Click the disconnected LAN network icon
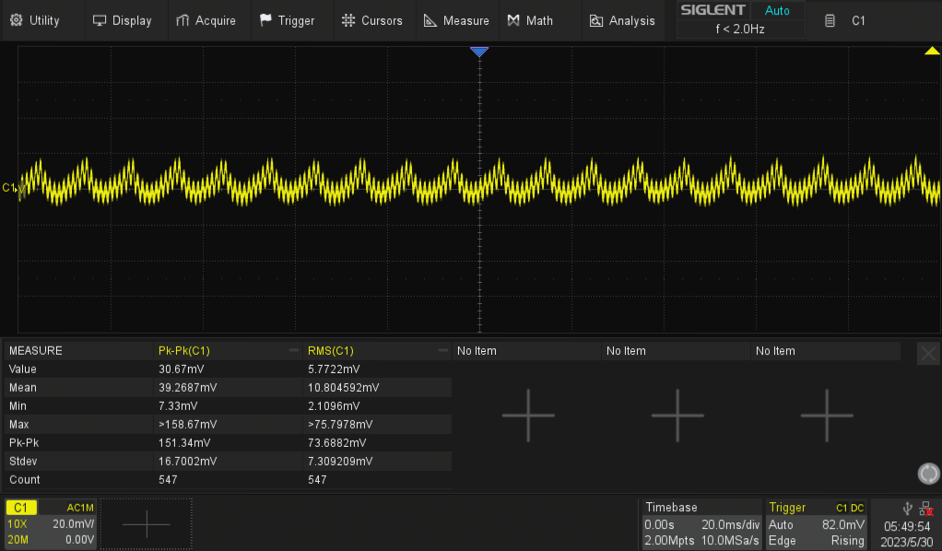Viewport: 942px width, 551px height. [x=929, y=508]
